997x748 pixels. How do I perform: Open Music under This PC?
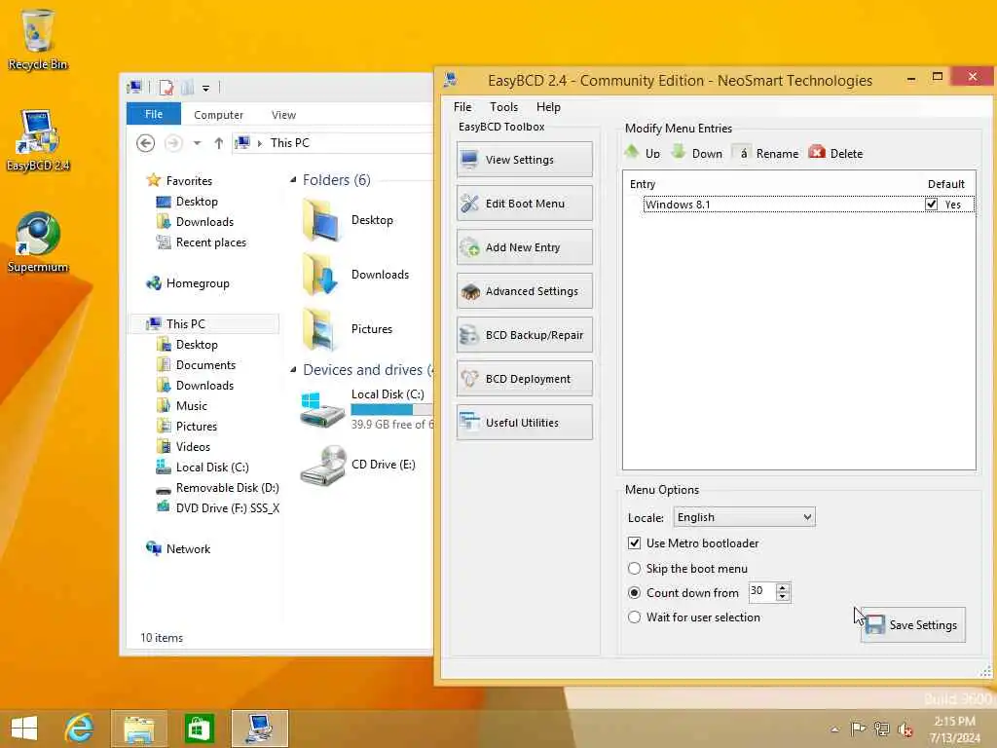pyautogui.click(x=182, y=406)
